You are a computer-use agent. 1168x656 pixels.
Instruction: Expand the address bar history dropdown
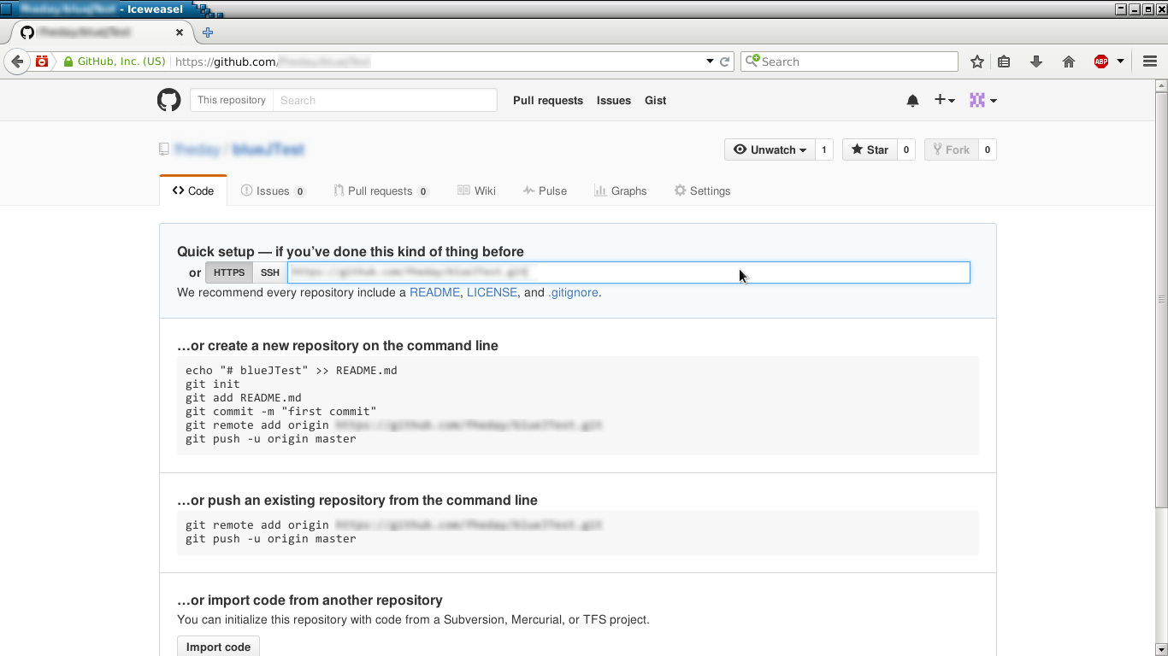709,61
